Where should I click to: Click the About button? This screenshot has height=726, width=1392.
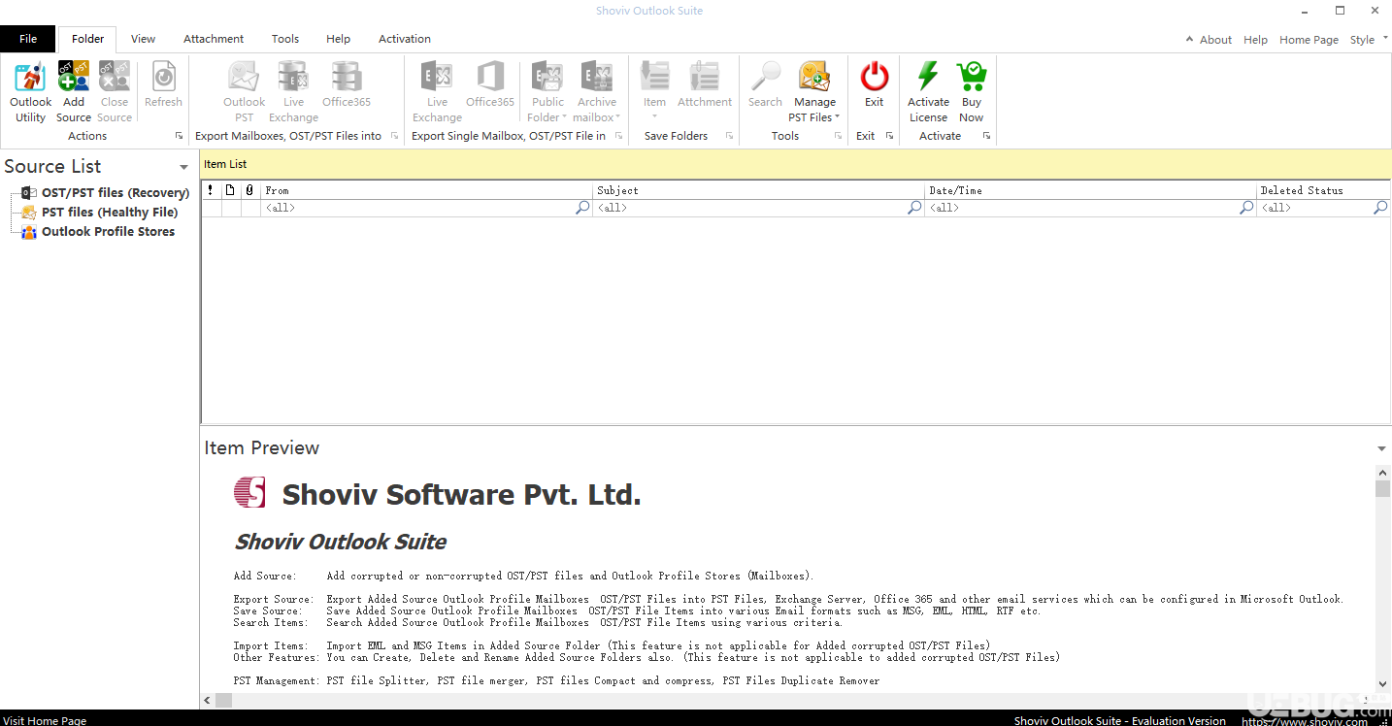pos(1215,40)
